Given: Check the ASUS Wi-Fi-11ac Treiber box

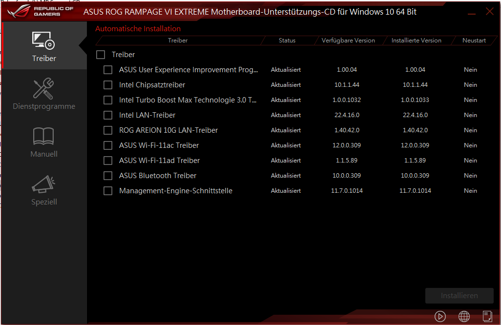Looking at the screenshot, I should click(x=108, y=145).
